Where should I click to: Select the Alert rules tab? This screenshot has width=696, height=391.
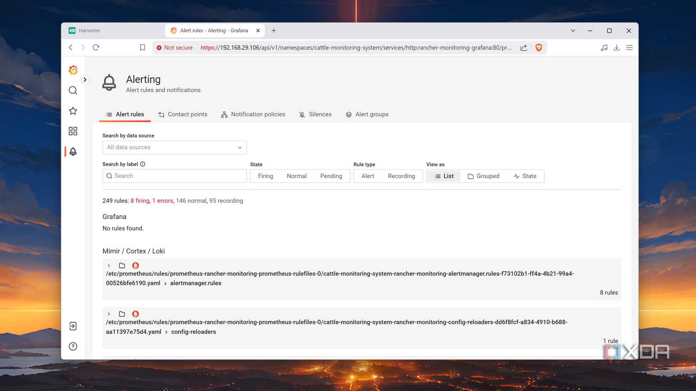coord(125,114)
